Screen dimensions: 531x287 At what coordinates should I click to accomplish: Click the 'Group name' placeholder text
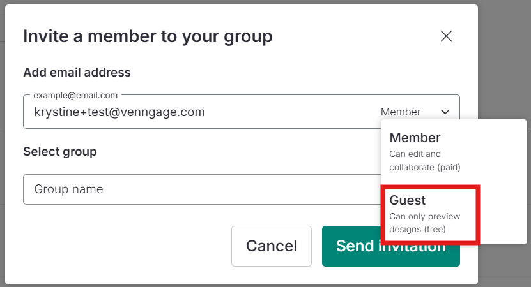click(69, 189)
